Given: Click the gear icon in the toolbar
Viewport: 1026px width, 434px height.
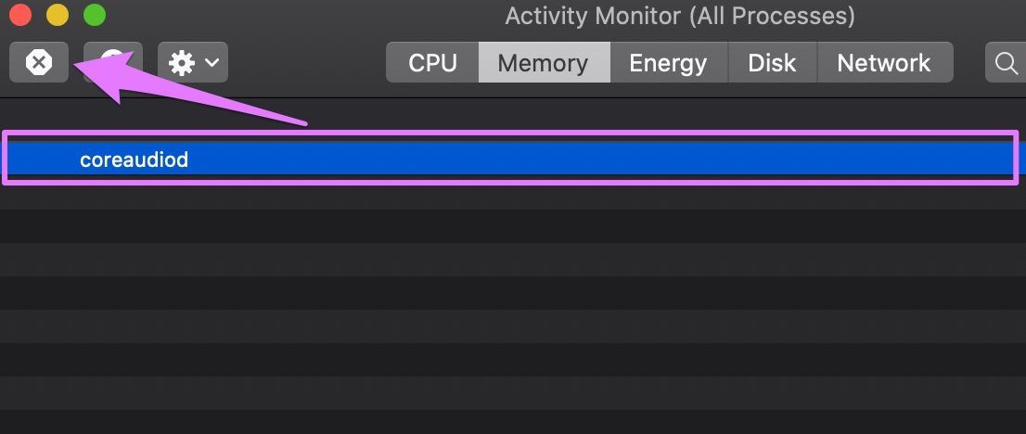Looking at the screenshot, I should (181, 63).
